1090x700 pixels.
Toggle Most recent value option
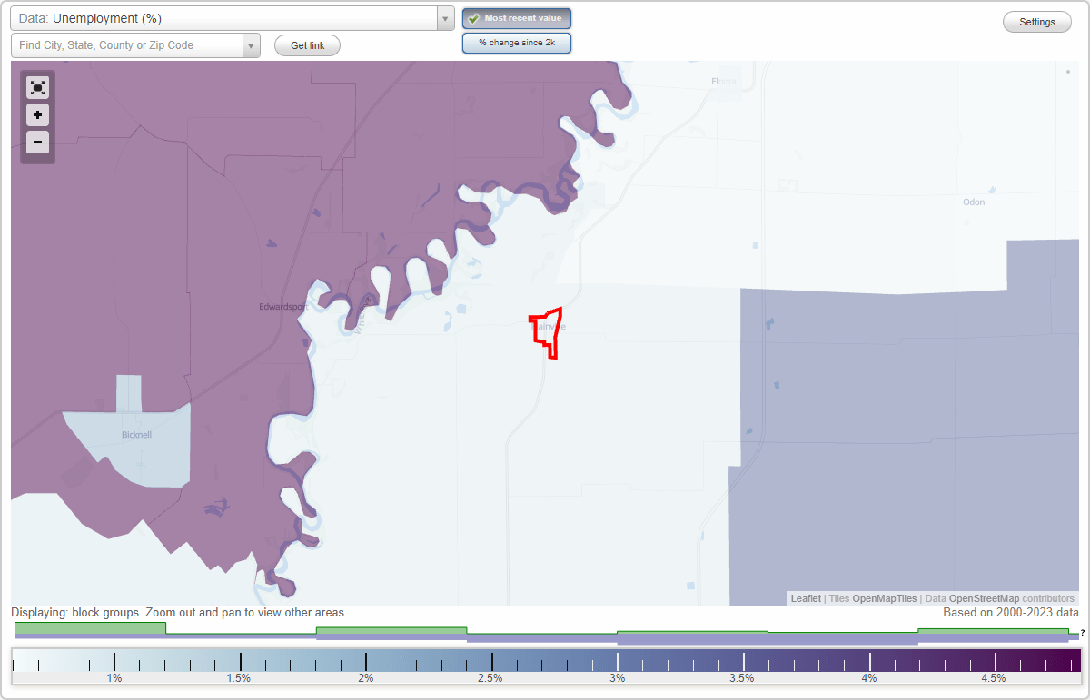[517, 18]
